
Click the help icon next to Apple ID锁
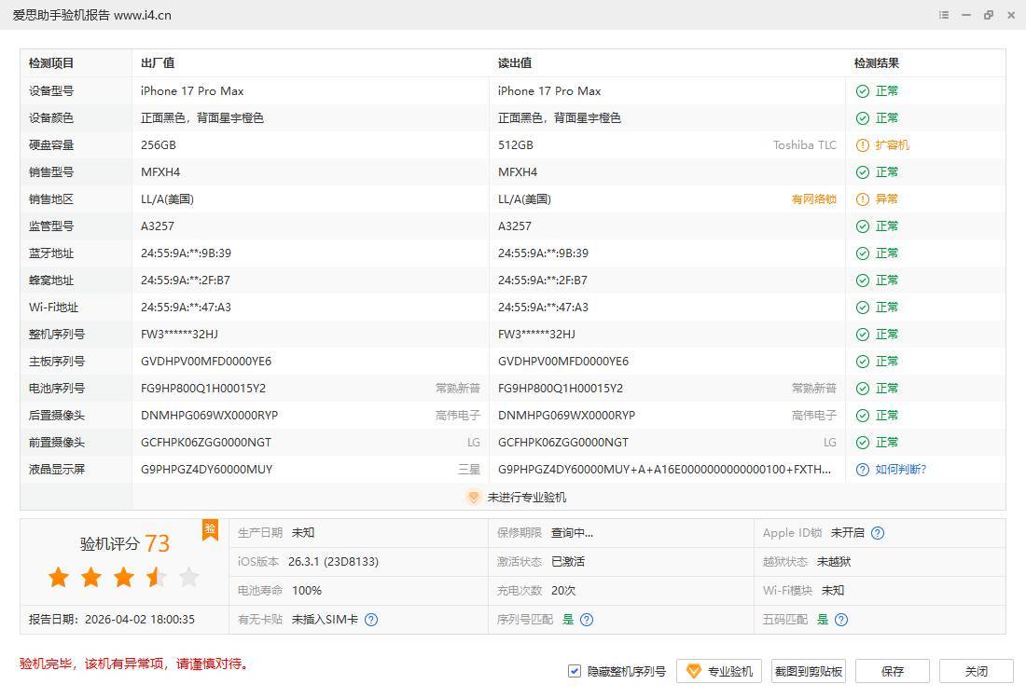point(877,533)
